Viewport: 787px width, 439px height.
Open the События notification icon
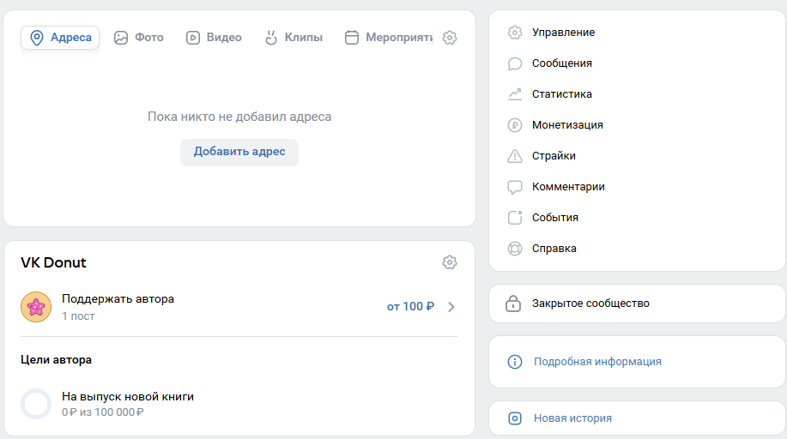[514, 218]
